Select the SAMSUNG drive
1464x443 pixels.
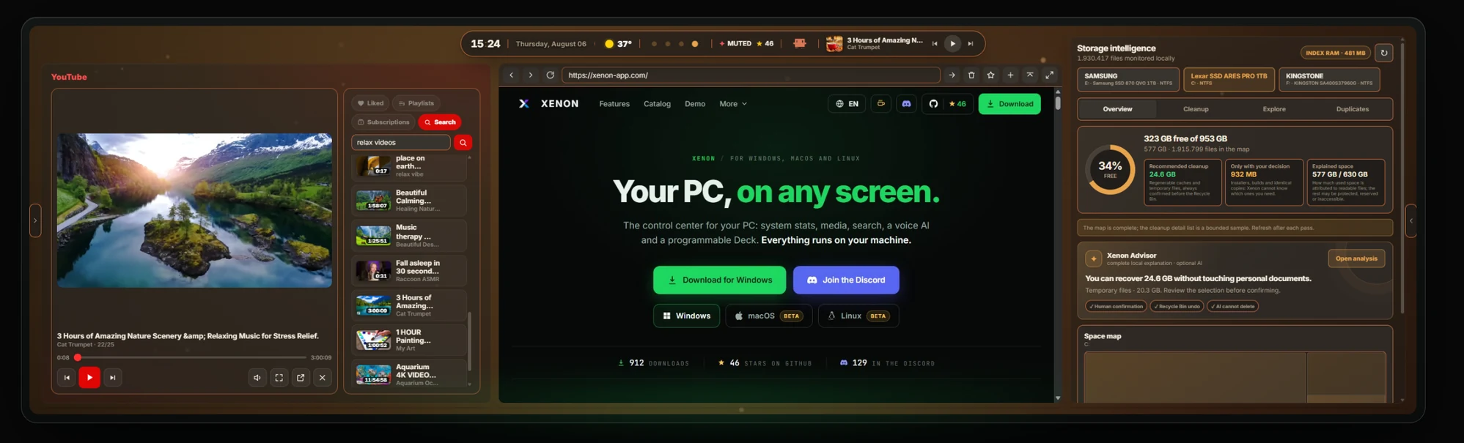pos(1128,79)
